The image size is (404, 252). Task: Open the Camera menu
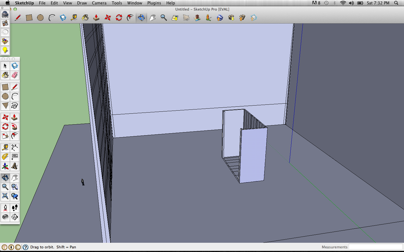pyautogui.click(x=99, y=3)
